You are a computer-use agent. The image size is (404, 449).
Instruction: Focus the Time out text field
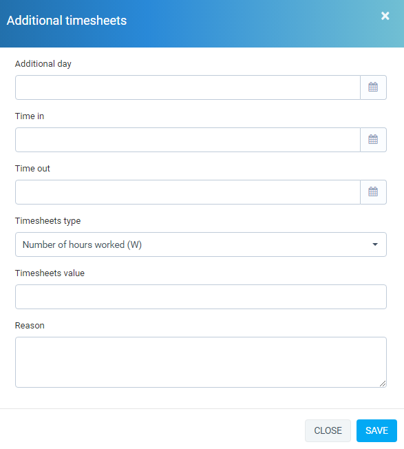coord(188,192)
